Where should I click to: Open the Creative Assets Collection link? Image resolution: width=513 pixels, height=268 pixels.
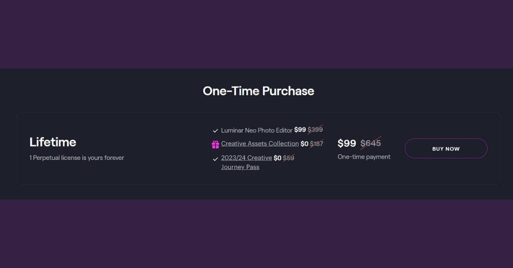(260, 144)
